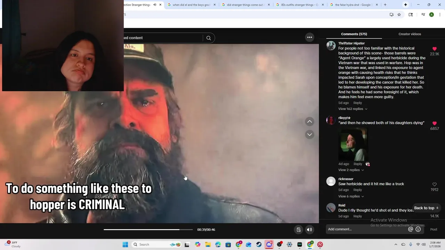The width and height of the screenshot is (445, 250).
Task: Open Gemini sparkle button in Chrome title bar
Action: click(405, 5)
